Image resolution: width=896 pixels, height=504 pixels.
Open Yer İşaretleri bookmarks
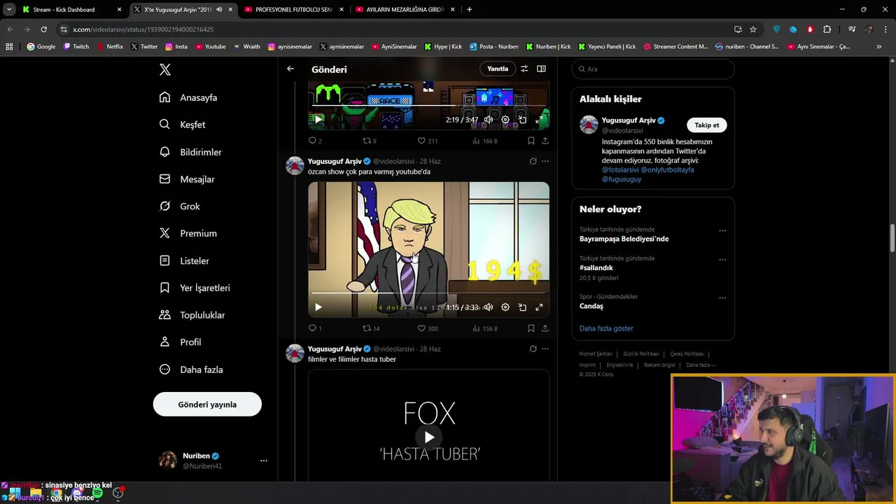pos(195,288)
